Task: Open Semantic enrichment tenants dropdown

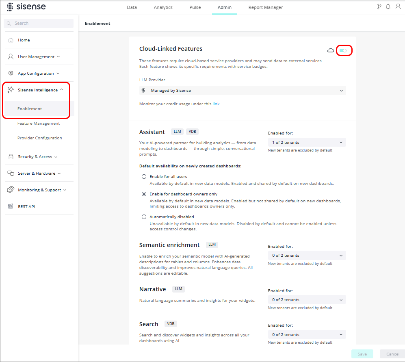Action: [307, 255]
